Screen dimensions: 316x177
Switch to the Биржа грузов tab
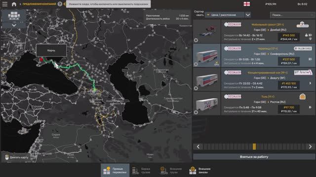tap(142, 171)
